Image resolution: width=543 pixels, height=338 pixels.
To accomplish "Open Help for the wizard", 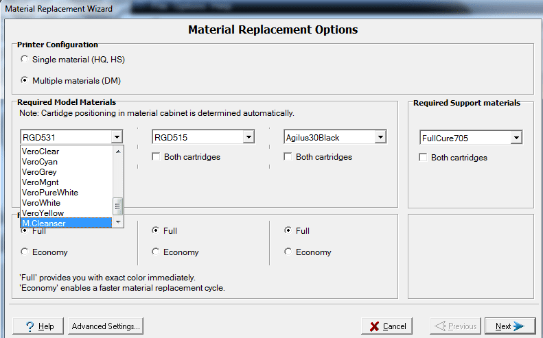I will (38, 326).
